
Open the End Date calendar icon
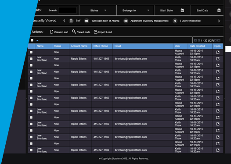point(219,10)
